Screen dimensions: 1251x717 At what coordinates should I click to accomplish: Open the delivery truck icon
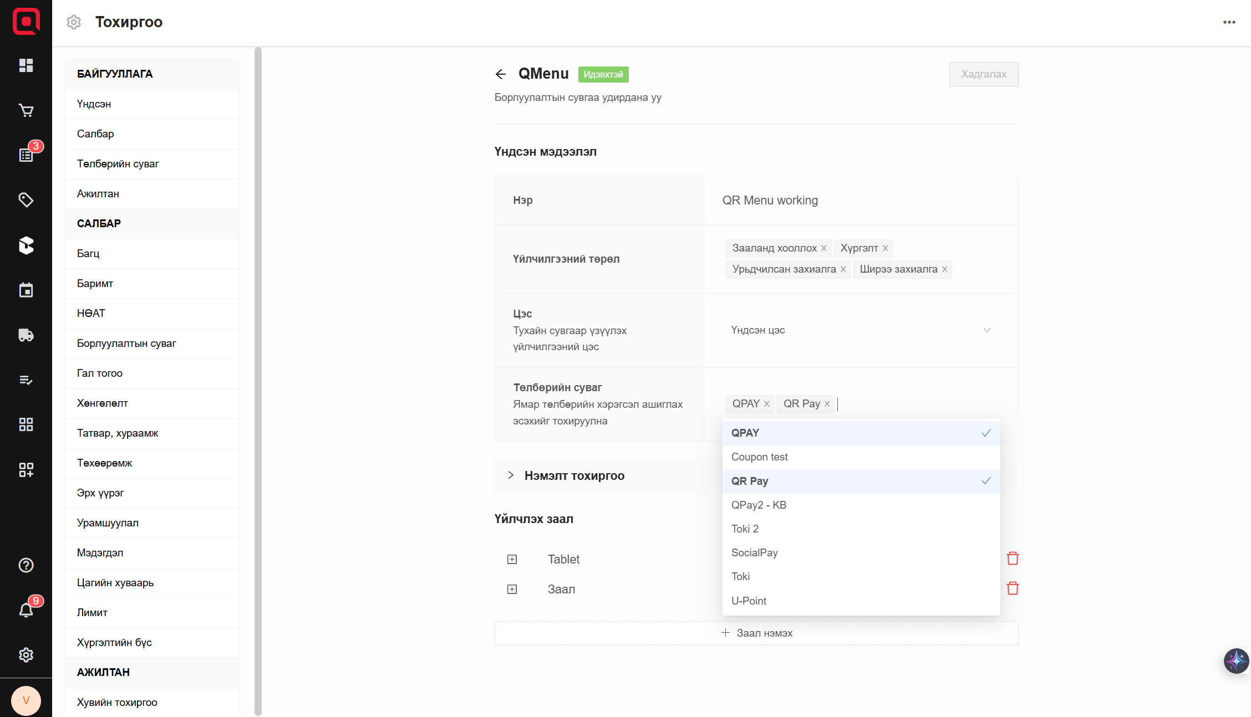point(26,335)
